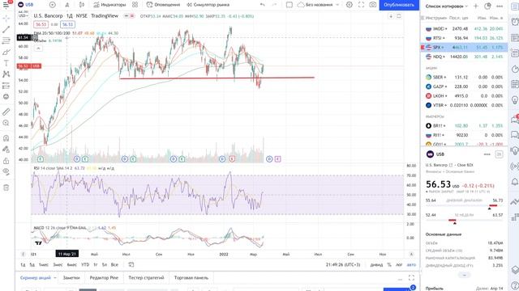Open chart settings gear
The image size is (519, 291).
(350, 5)
